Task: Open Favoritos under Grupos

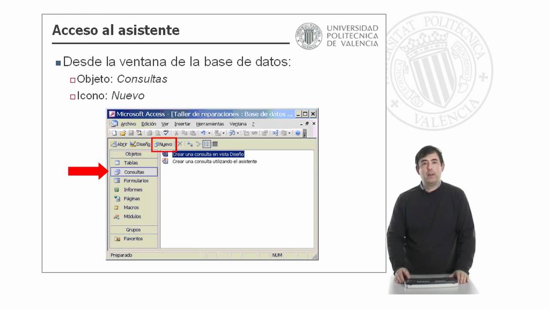Action: (133, 239)
